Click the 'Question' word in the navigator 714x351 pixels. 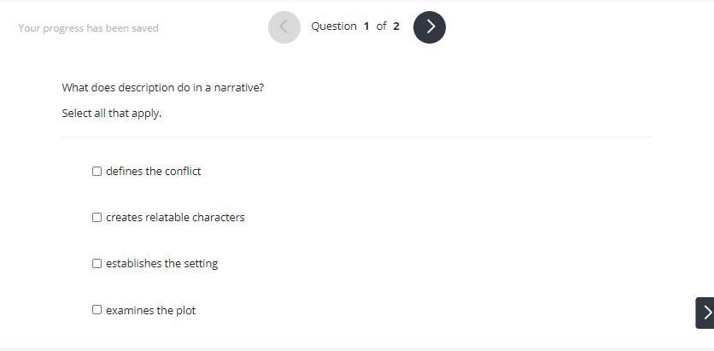(334, 26)
